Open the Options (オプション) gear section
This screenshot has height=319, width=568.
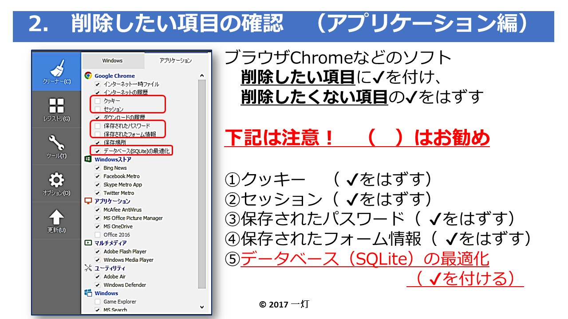56,184
